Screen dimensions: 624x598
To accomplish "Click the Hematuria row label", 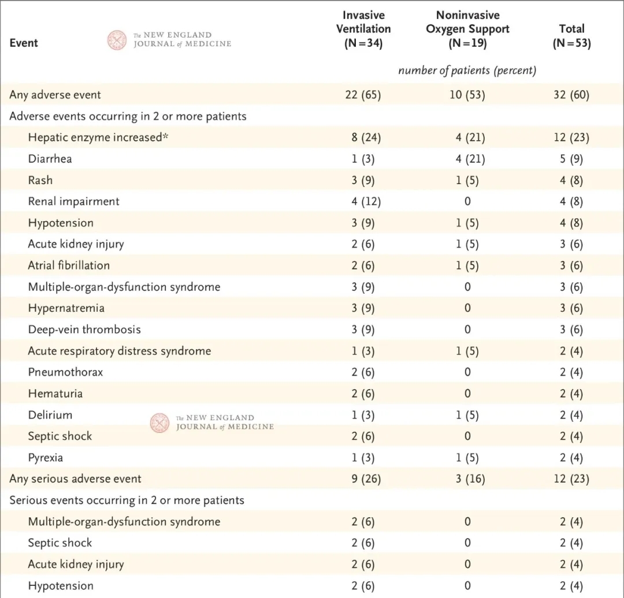I will coord(55,394).
